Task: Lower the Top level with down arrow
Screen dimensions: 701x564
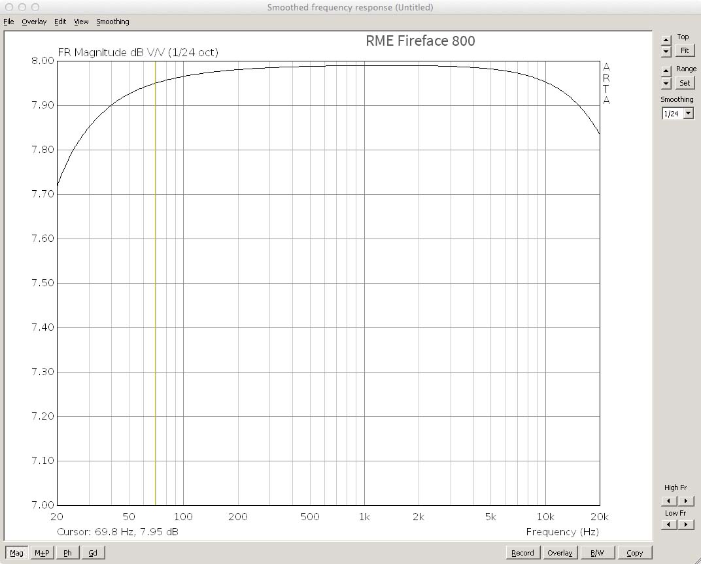Action: pos(666,52)
